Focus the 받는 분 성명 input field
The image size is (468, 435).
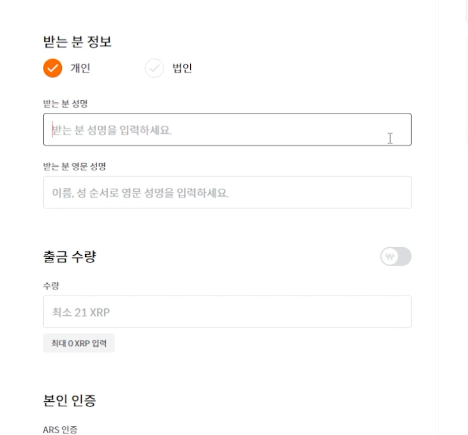pyautogui.click(x=228, y=129)
